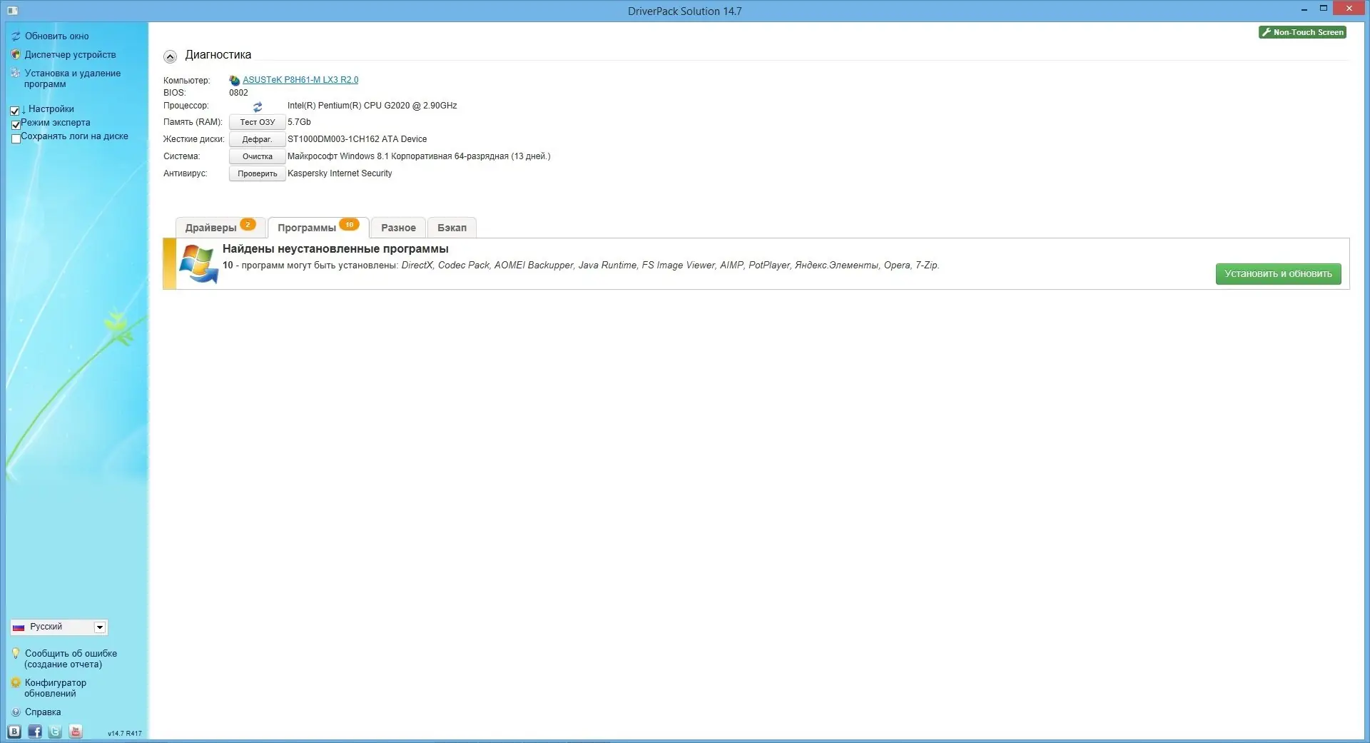This screenshot has height=743, width=1370.
Task: Click the icon beside Установка и удаление программ
Action: pos(16,73)
